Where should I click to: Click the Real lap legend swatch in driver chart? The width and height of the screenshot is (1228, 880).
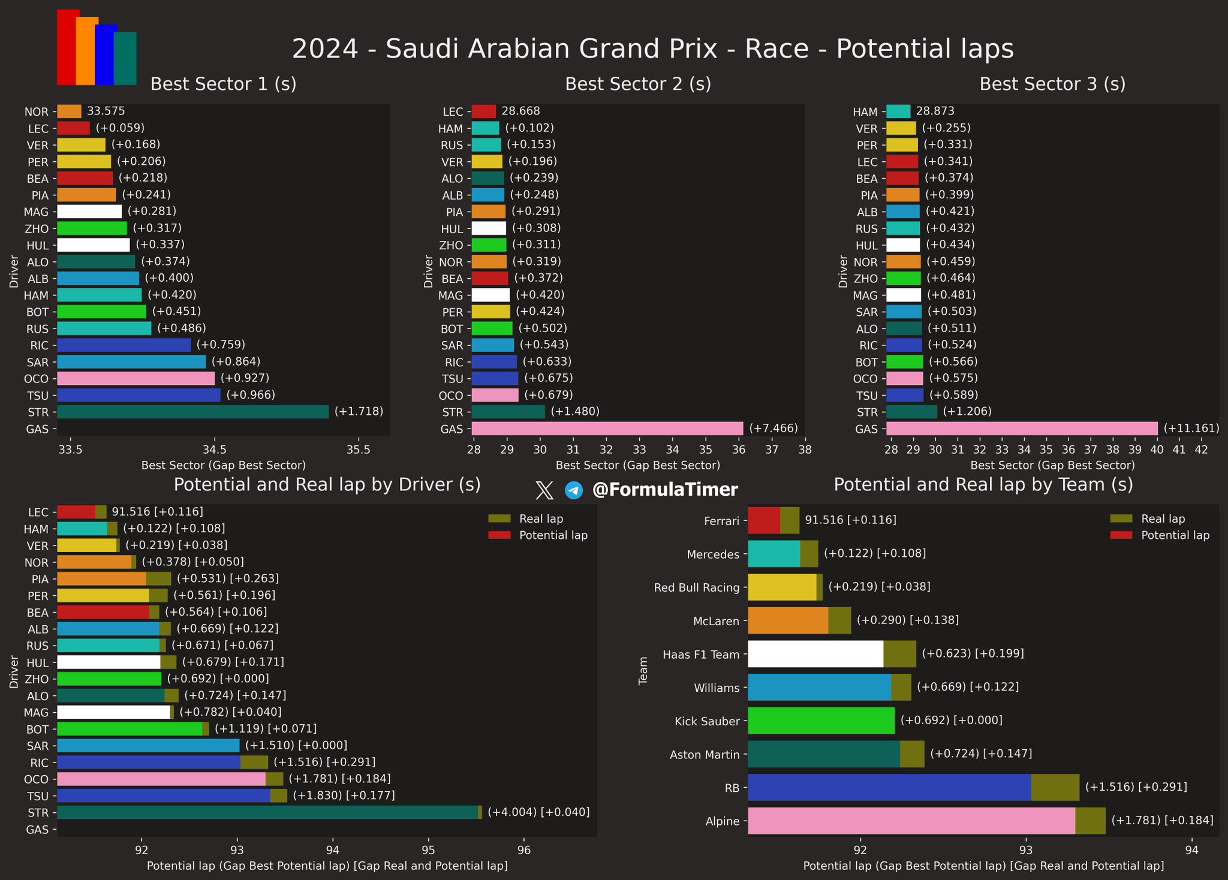[x=499, y=519]
